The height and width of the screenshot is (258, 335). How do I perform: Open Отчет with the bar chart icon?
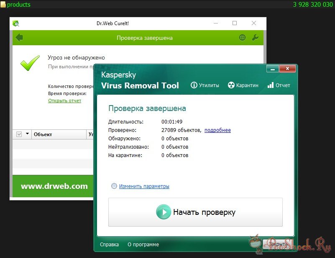(279, 85)
